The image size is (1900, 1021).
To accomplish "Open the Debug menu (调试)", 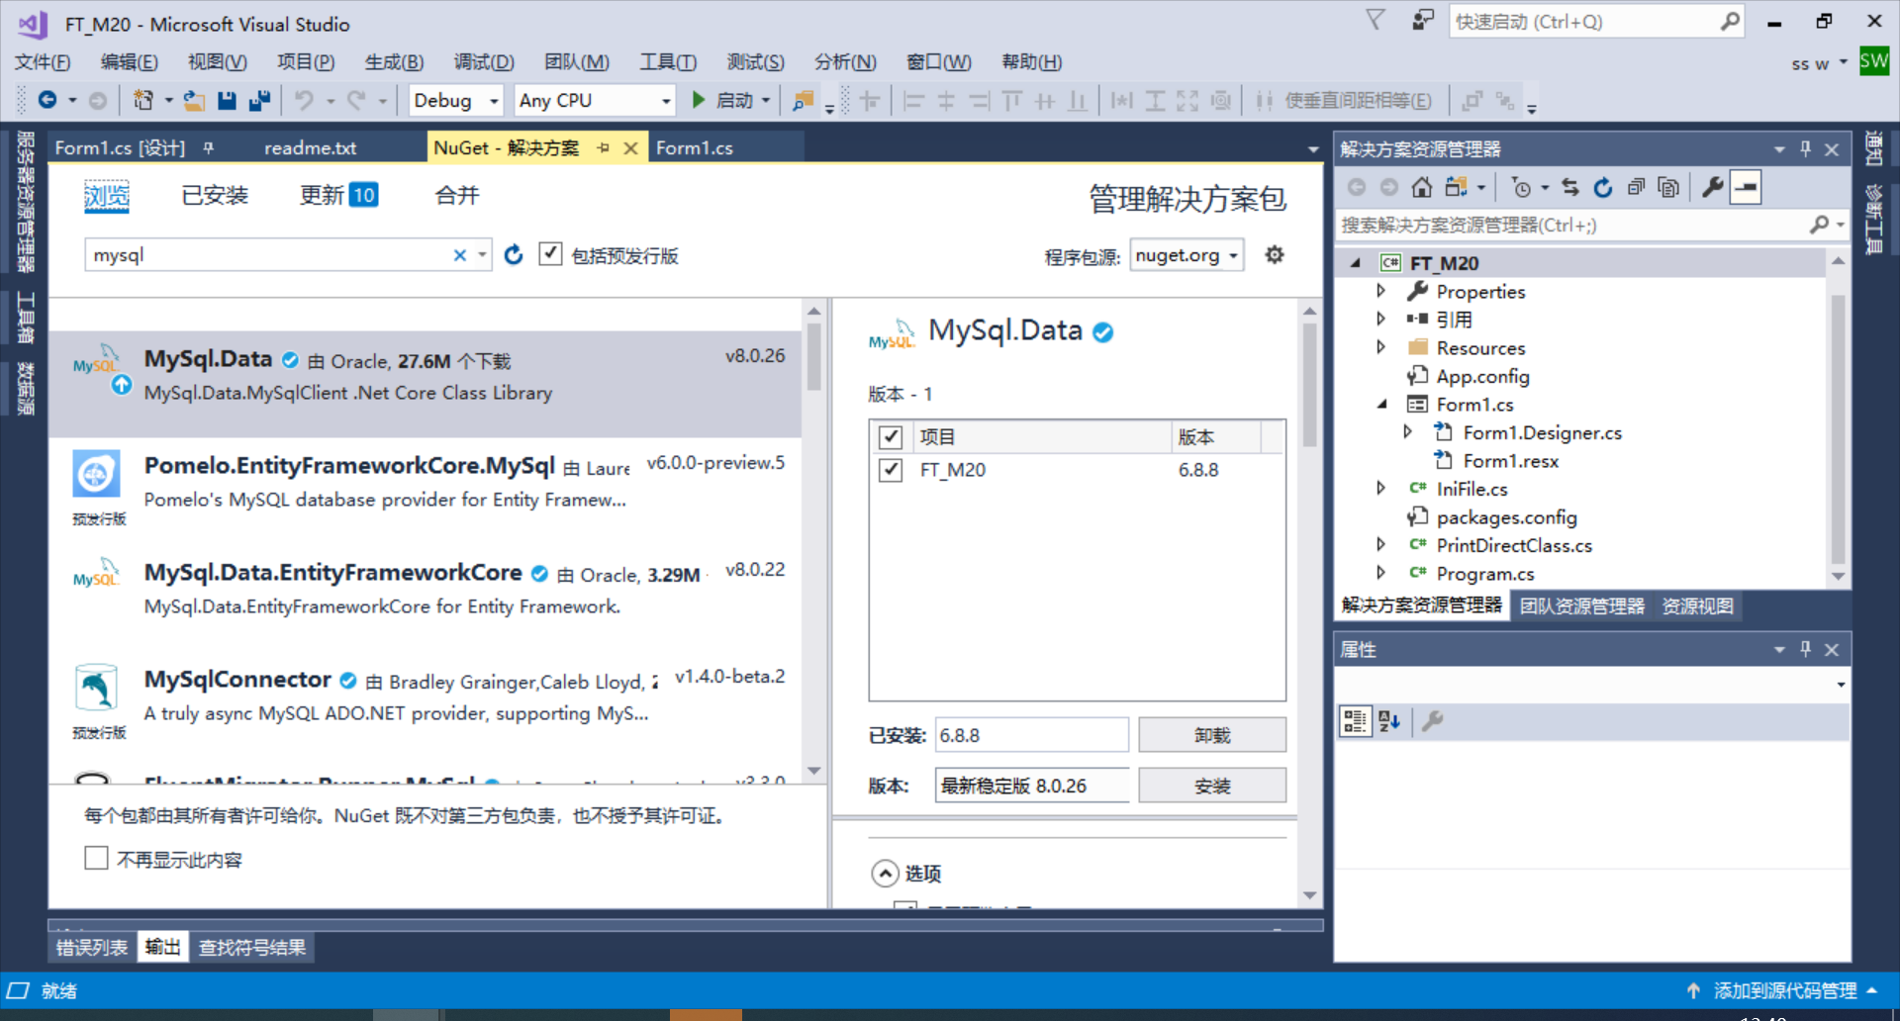I will pos(484,62).
